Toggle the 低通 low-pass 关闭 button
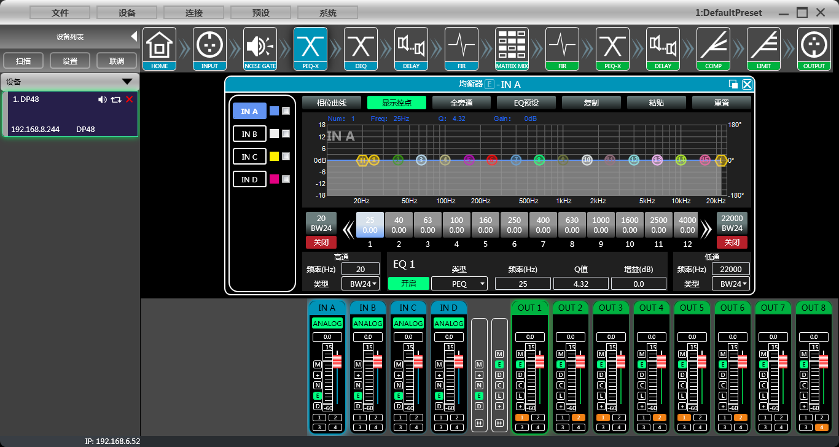Viewport: 839px width, 447px height. (x=732, y=243)
